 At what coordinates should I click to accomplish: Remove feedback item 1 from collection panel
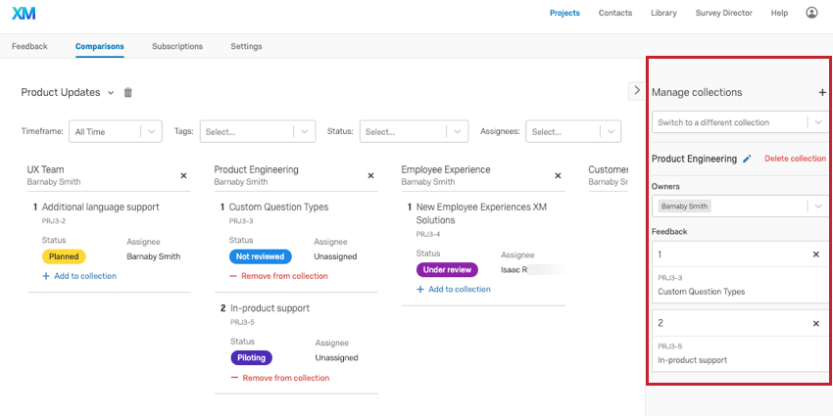815,254
